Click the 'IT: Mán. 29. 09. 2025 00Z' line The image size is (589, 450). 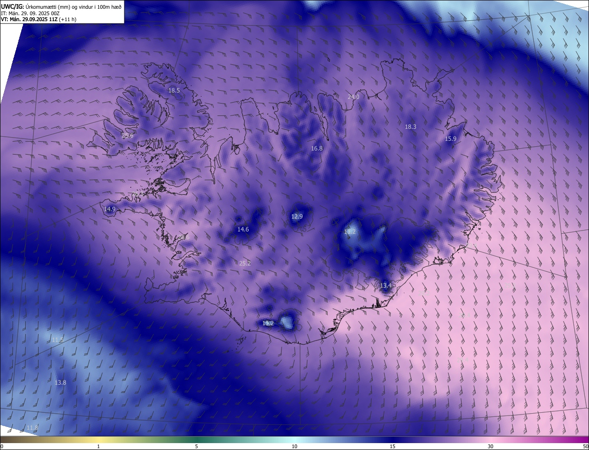[x=30, y=13]
